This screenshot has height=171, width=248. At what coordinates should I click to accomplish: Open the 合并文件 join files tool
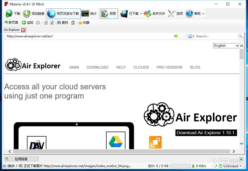pyautogui.click(x=154, y=14)
